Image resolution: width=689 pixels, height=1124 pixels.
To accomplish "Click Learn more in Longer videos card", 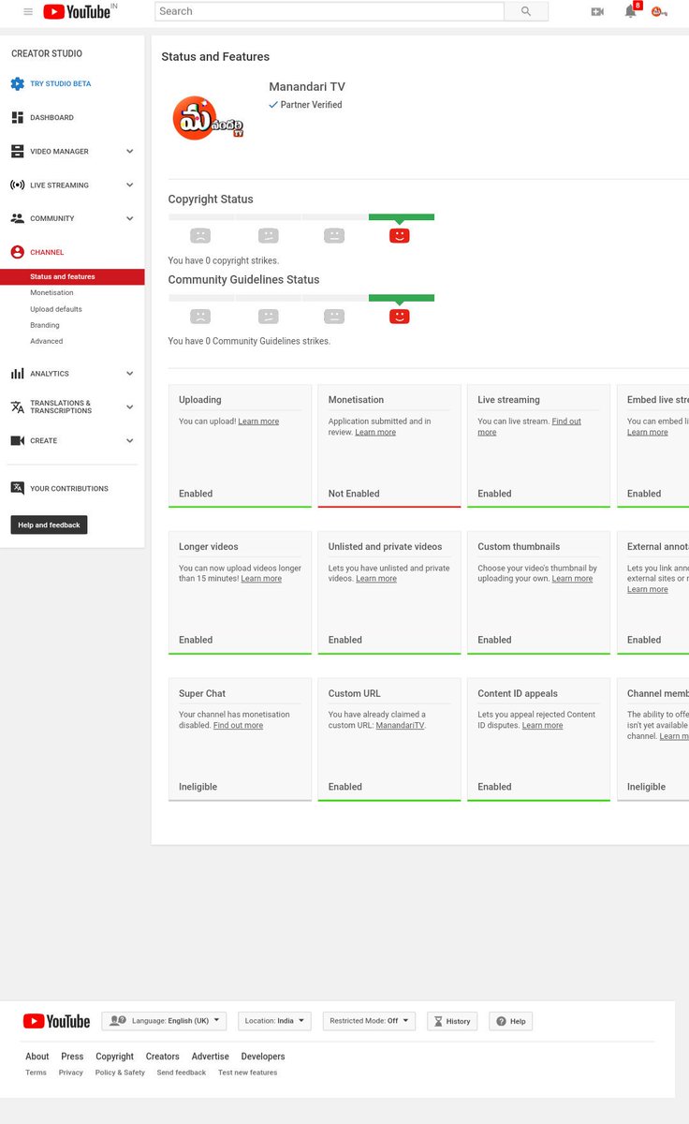I will 261,579.
